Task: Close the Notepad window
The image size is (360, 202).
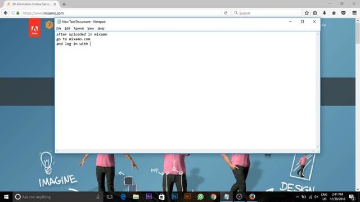Action: pyautogui.click(x=314, y=21)
